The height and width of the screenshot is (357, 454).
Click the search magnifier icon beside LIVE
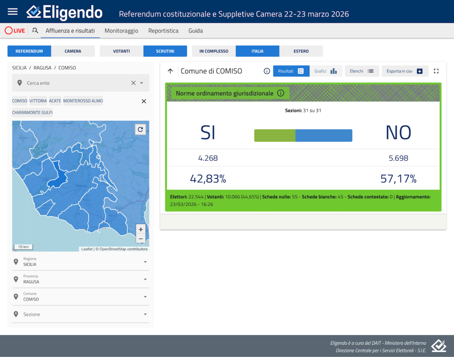[35, 31]
